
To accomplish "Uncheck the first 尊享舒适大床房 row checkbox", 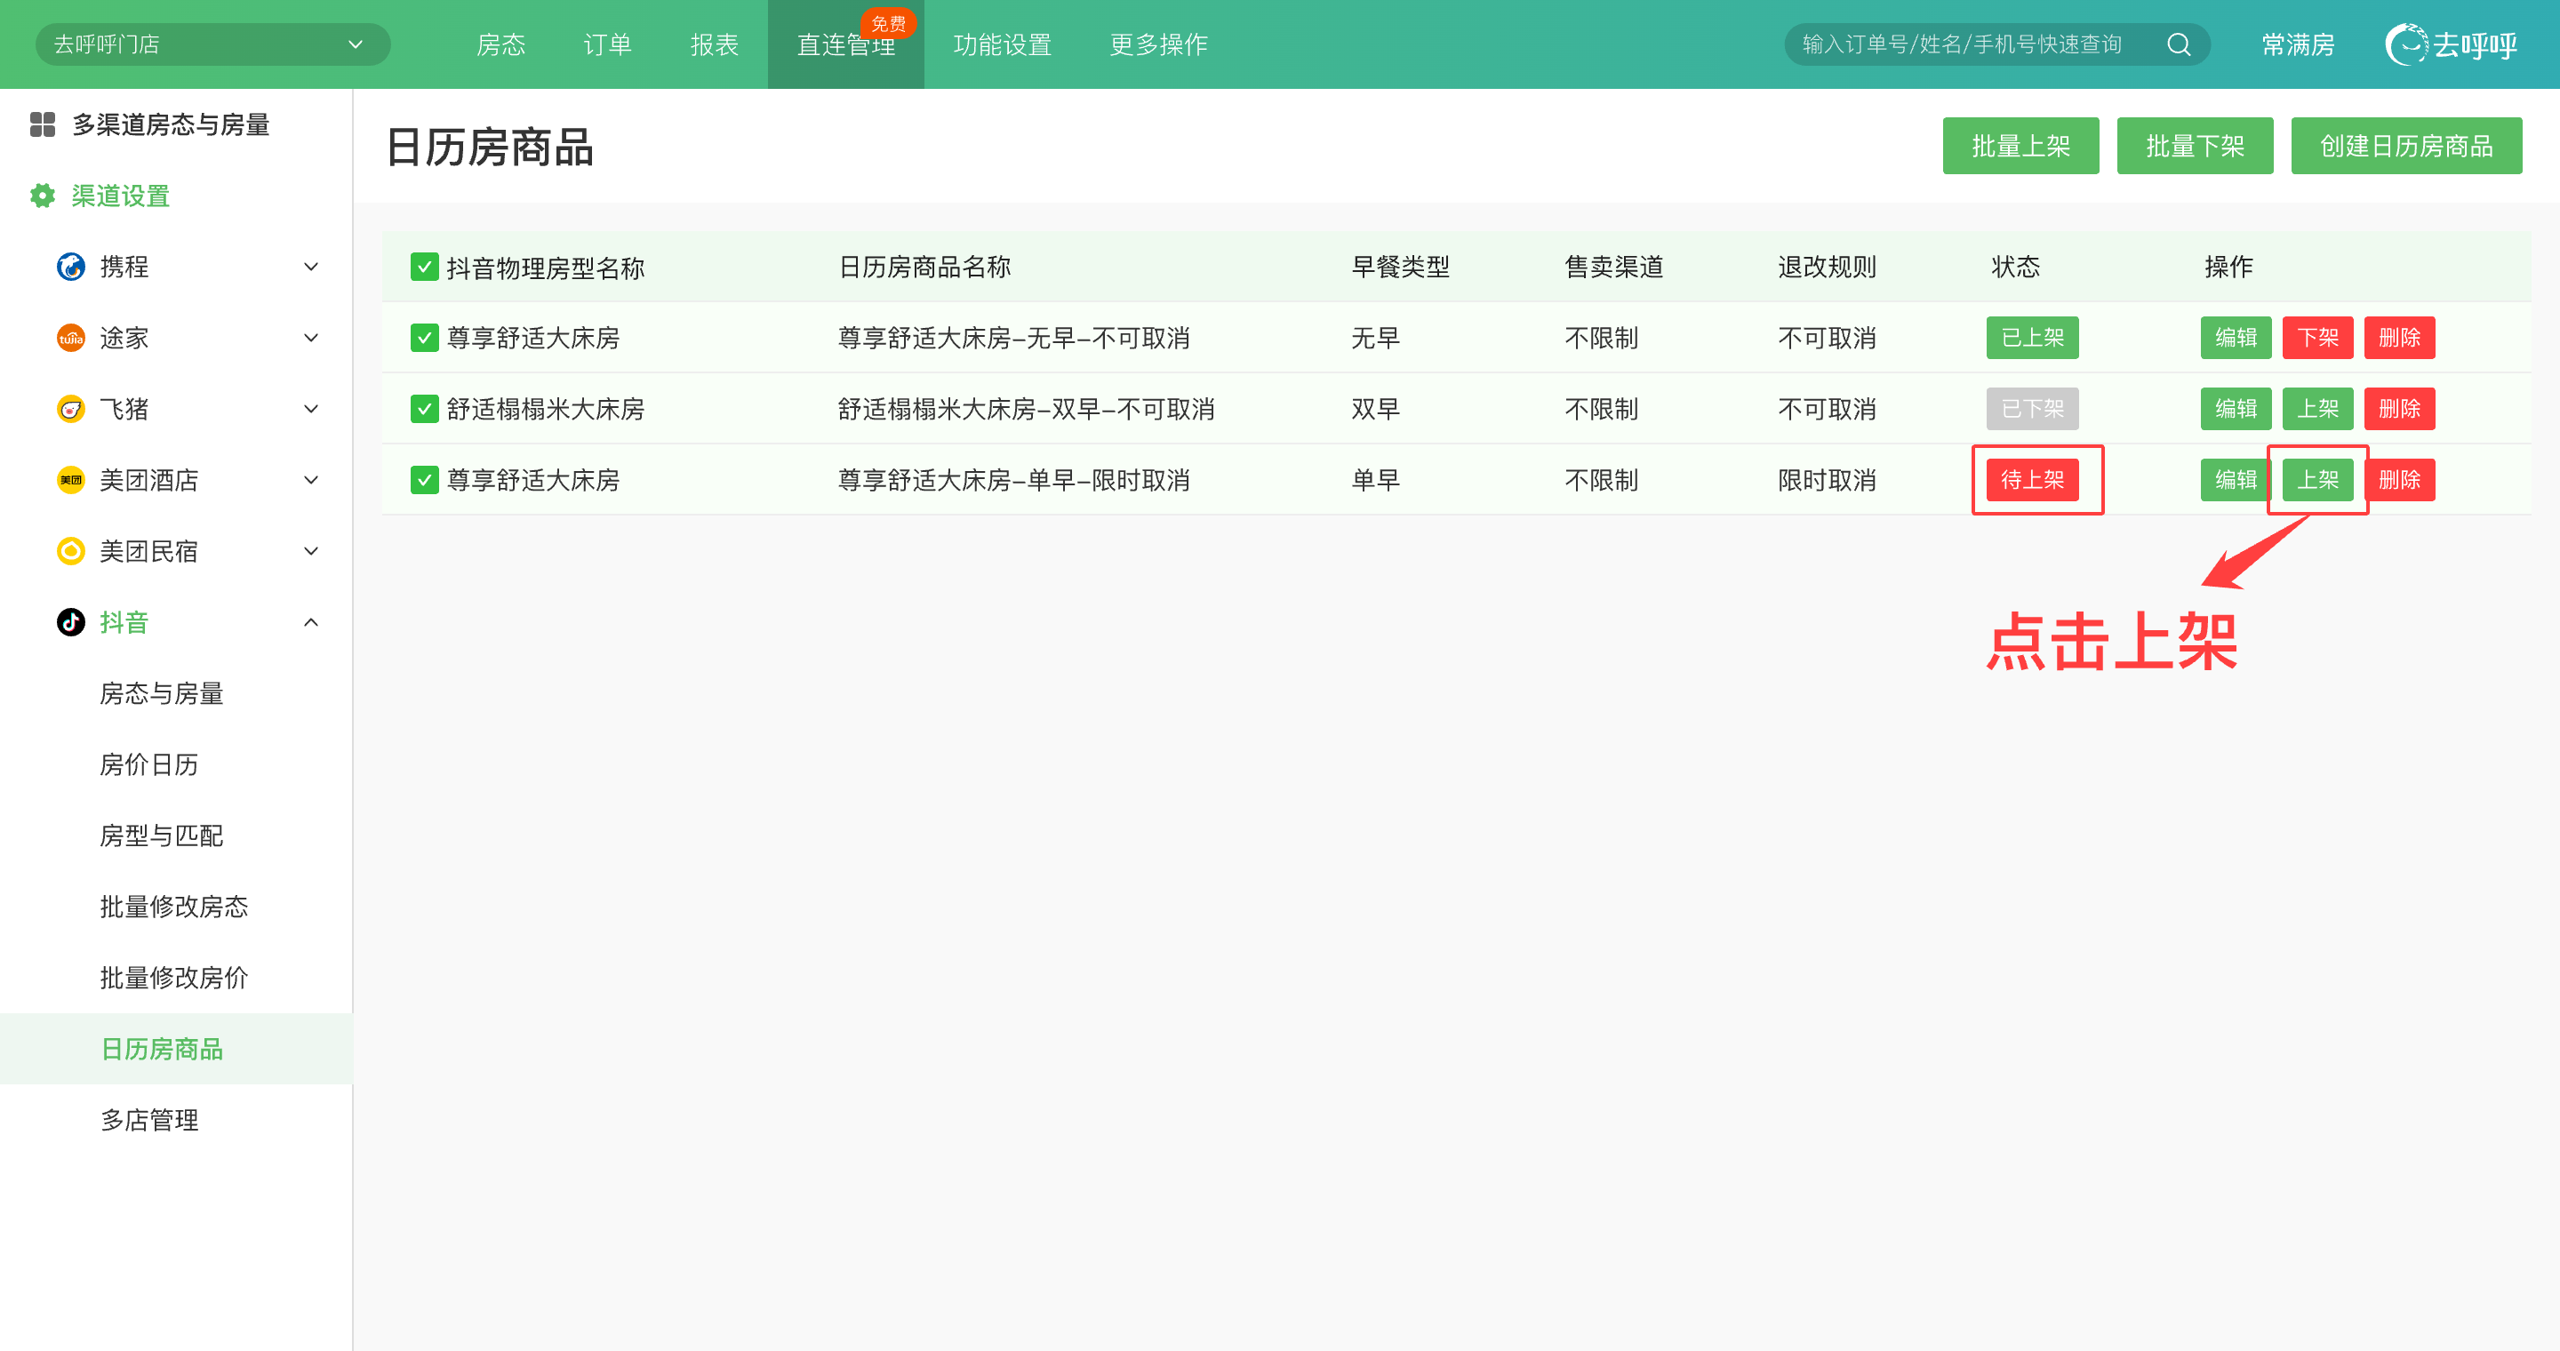I will point(424,338).
